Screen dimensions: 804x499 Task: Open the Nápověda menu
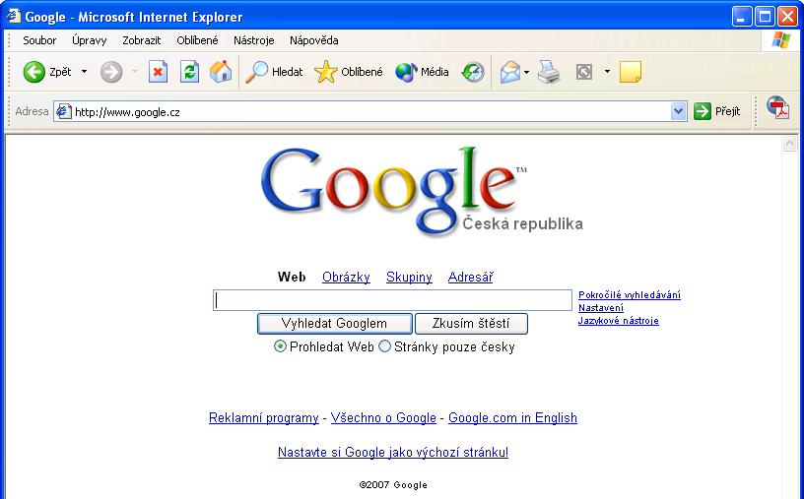click(313, 40)
